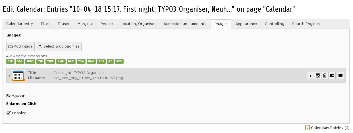Click the PNG file extension badge
The width and height of the screenshot is (353, 133).
point(91,62)
